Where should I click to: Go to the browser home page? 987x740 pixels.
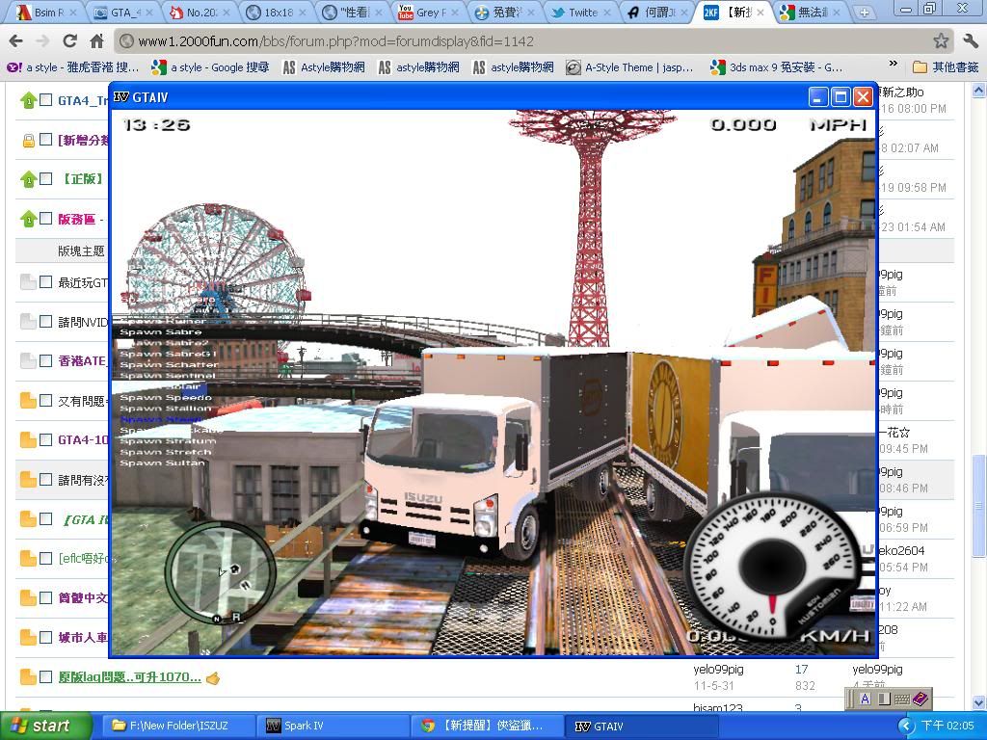pyautogui.click(x=96, y=41)
